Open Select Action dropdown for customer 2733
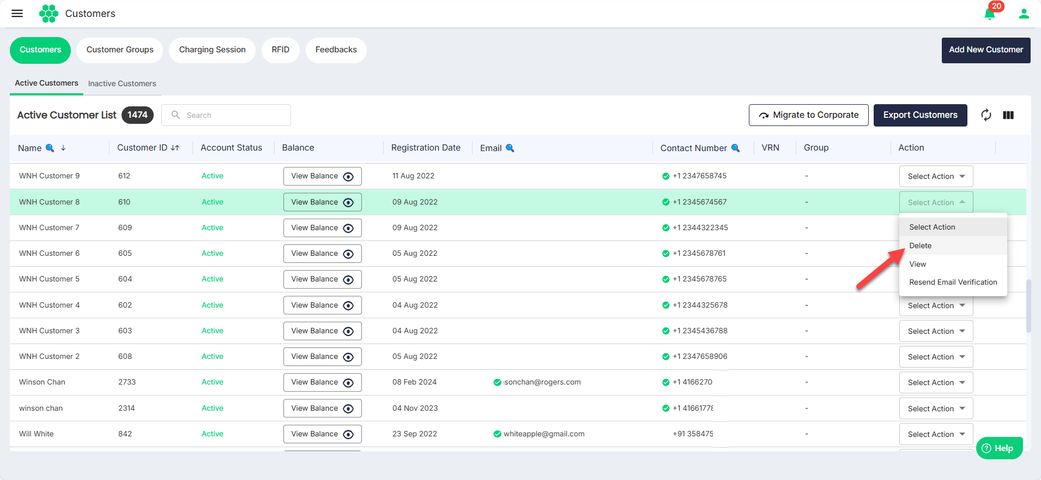Screen dimensions: 1041x480 [936, 382]
